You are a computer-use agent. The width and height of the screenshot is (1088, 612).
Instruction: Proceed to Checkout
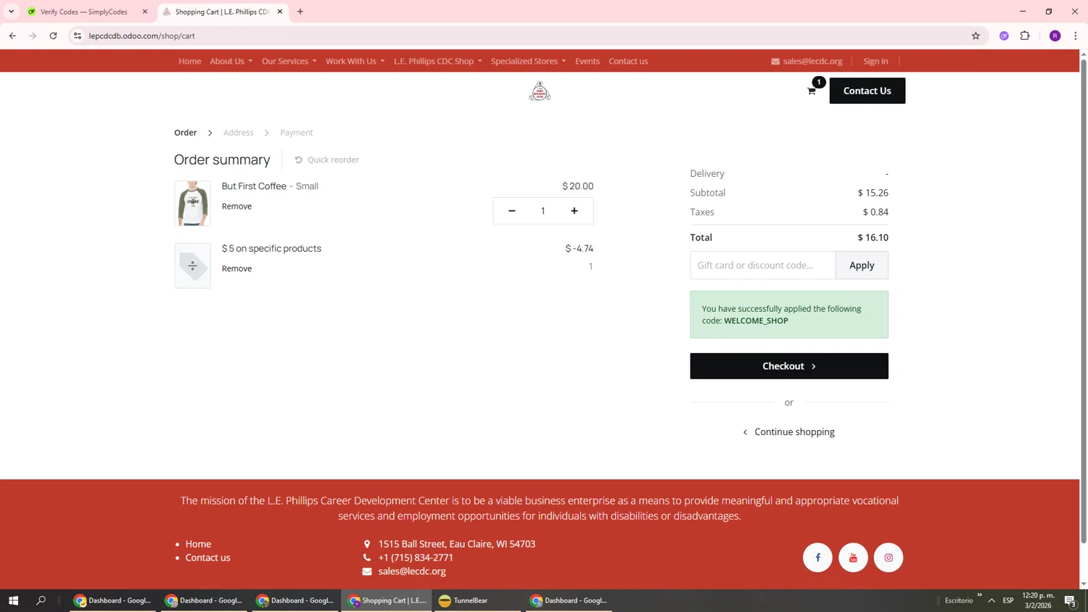pyautogui.click(x=789, y=366)
